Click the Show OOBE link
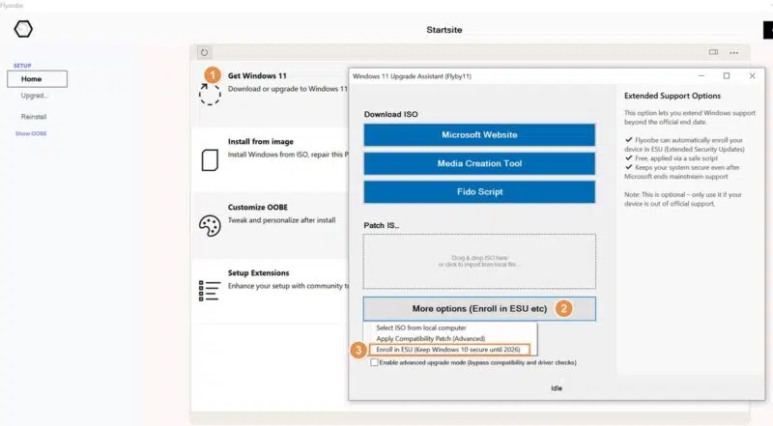The width and height of the screenshot is (773, 426). coord(31,133)
